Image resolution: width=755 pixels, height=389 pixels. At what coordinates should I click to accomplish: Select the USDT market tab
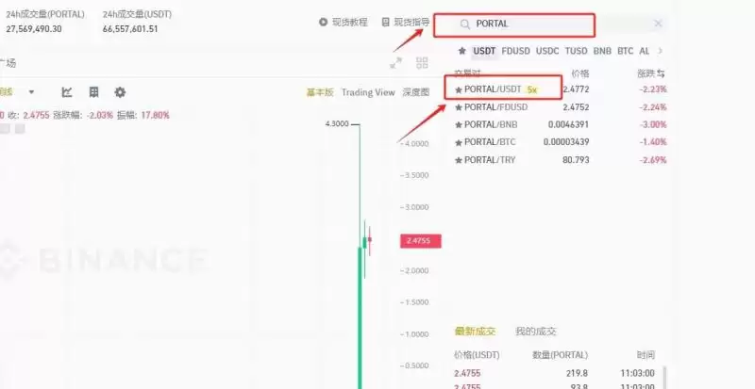click(x=484, y=51)
